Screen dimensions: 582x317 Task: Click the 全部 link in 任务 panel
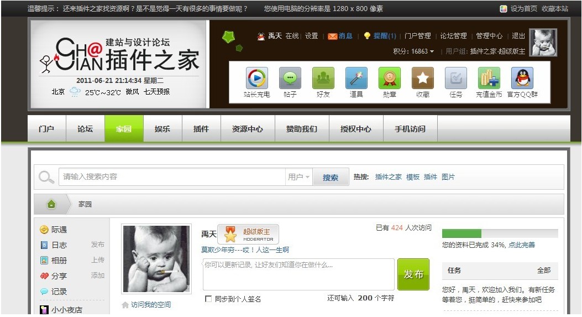pyautogui.click(x=544, y=271)
